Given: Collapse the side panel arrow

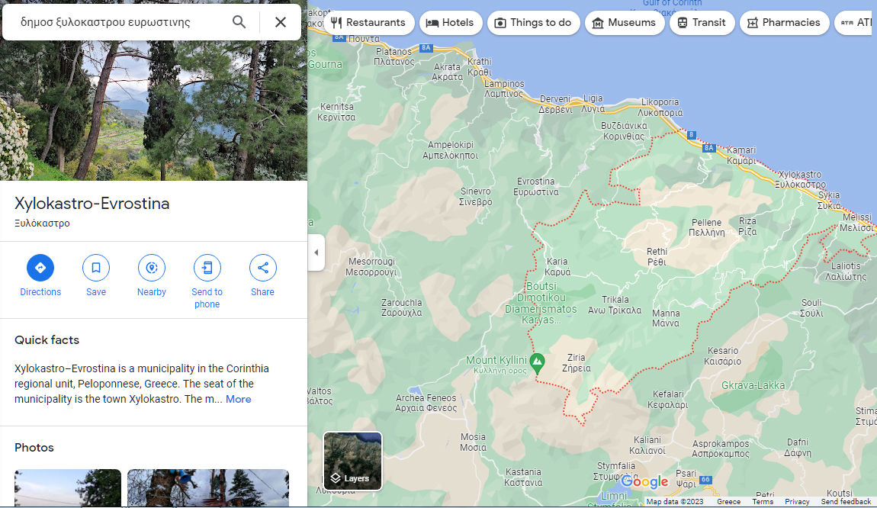Looking at the screenshot, I should (x=316, y=252).
